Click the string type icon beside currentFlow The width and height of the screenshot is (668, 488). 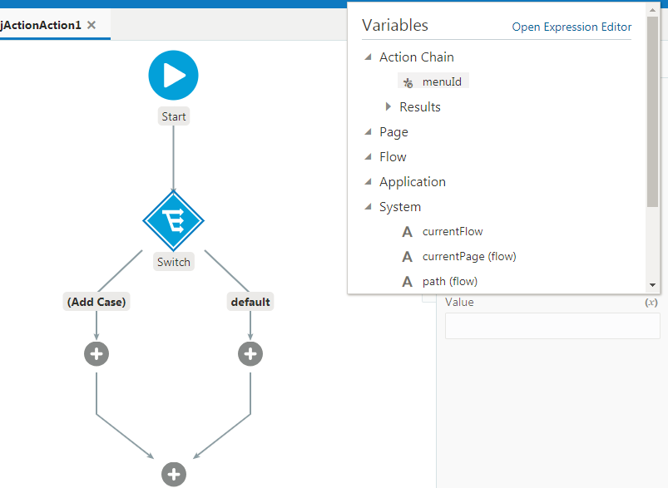(407, 231)
